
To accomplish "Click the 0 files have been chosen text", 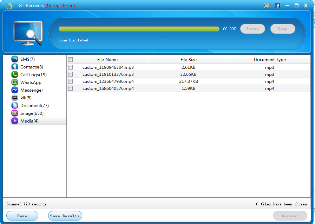I will coord(281,204).
